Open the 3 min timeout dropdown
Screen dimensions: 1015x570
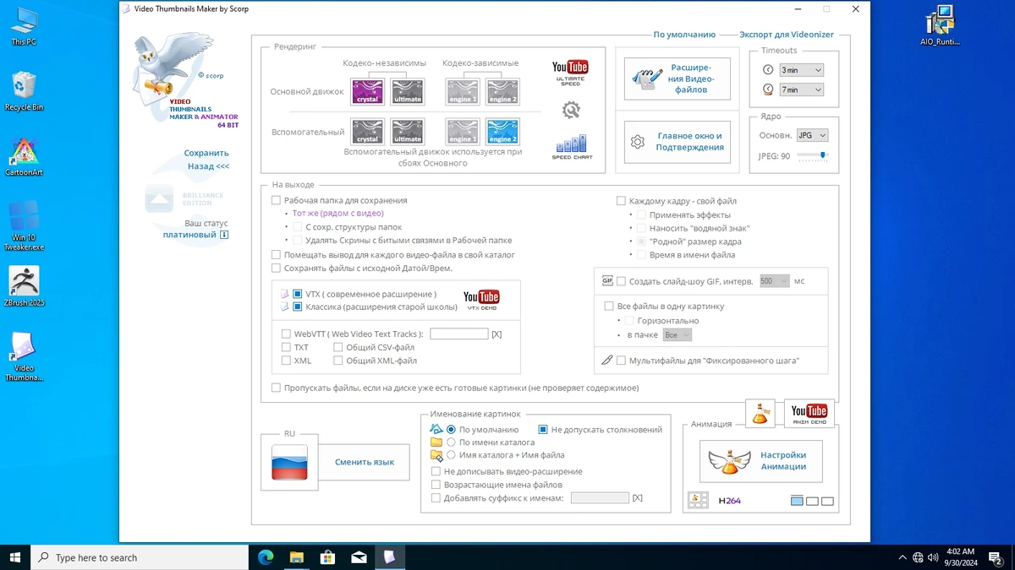pyautogui.click(x=801, y=70)
